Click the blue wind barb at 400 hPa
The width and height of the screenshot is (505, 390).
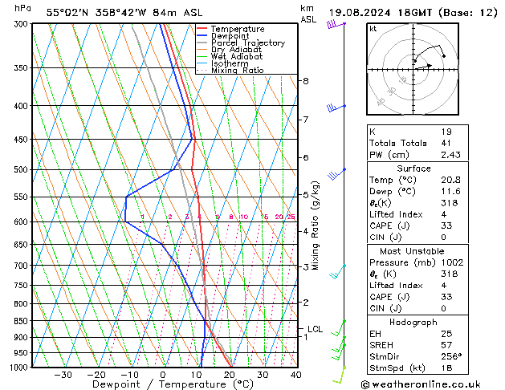tap(336, 108)
